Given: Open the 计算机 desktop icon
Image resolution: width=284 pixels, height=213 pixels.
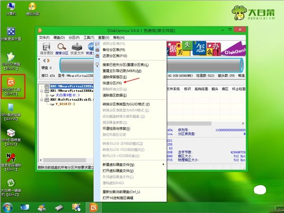Looking at the screenshot, I should 11,9.
